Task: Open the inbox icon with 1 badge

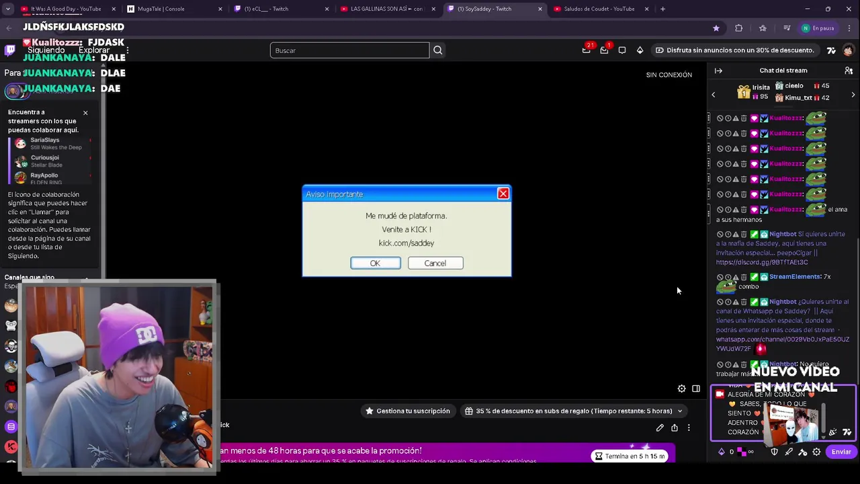Action: (x=604, y=50)
